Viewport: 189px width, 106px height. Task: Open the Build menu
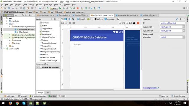(x=46, y=5)
